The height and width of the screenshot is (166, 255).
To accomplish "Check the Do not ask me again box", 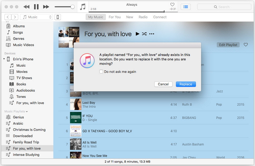I will pos(101,72).
